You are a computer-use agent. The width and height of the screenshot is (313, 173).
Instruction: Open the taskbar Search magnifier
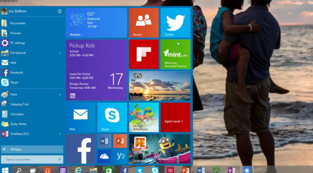pos(19,170)
